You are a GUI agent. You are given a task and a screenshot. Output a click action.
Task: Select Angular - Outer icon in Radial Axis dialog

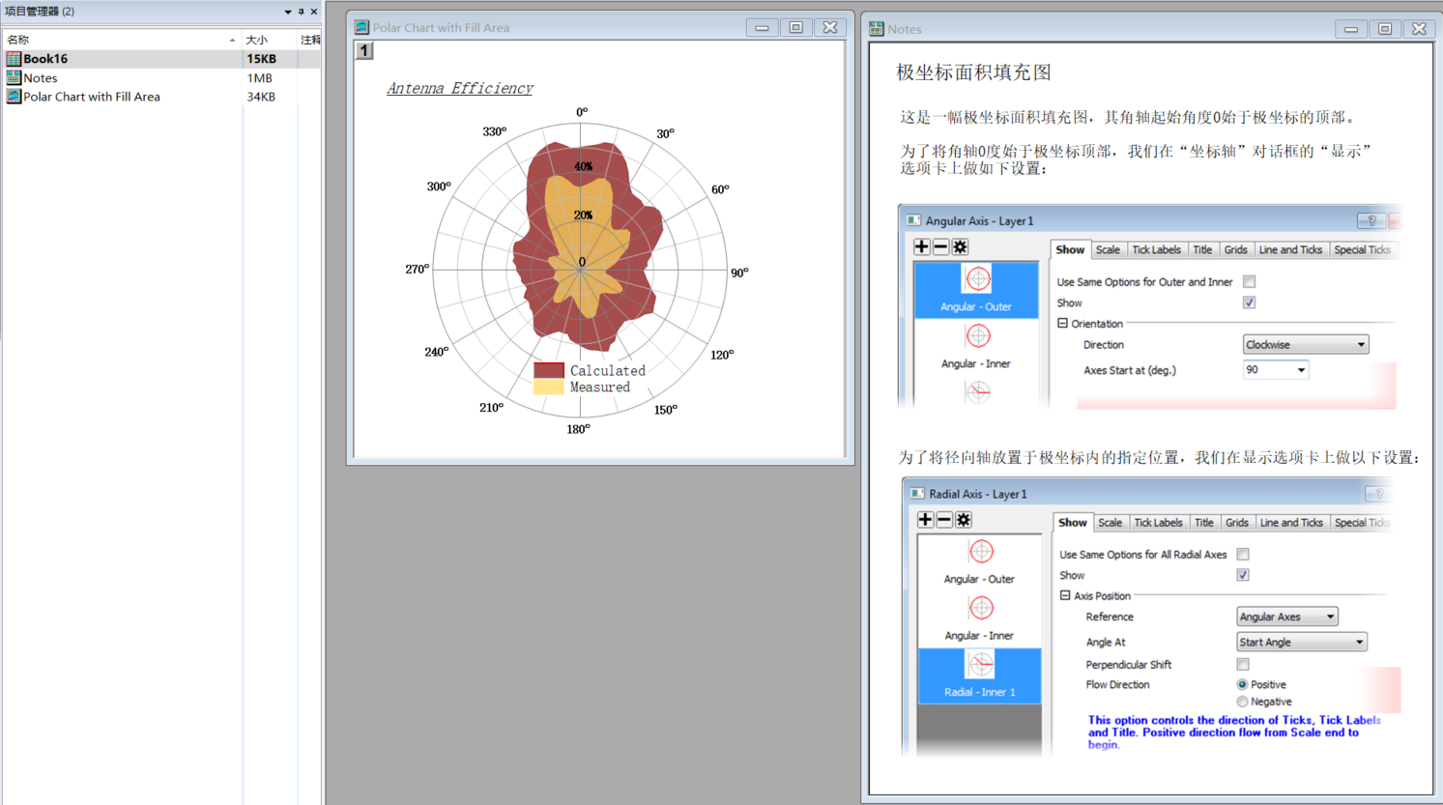981,552
